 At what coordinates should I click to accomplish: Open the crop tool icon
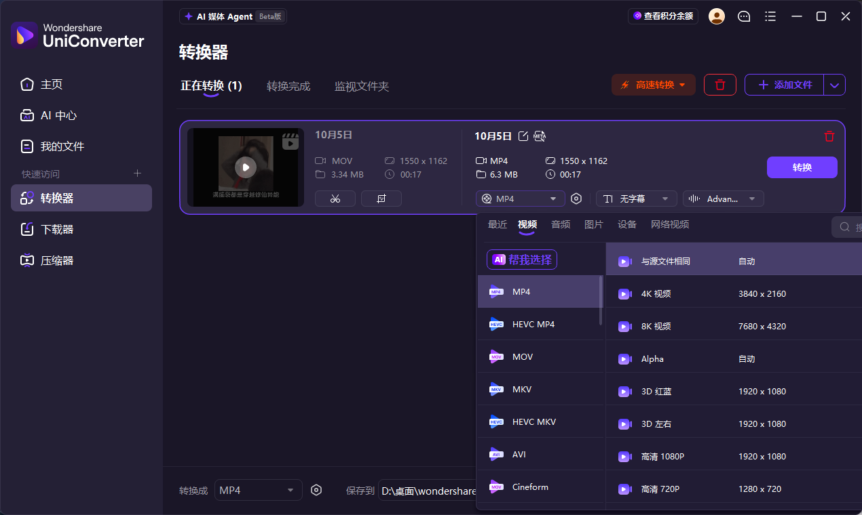pyautogui.click(x=381, y=199)
